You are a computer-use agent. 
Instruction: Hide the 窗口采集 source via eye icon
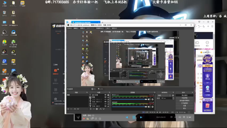tap(105, 95)
